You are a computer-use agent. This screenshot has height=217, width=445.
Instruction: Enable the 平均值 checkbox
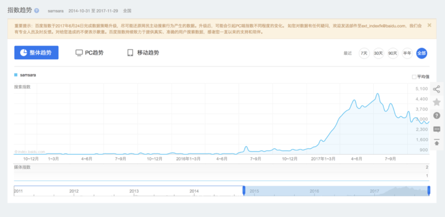[x=414, y=77]
